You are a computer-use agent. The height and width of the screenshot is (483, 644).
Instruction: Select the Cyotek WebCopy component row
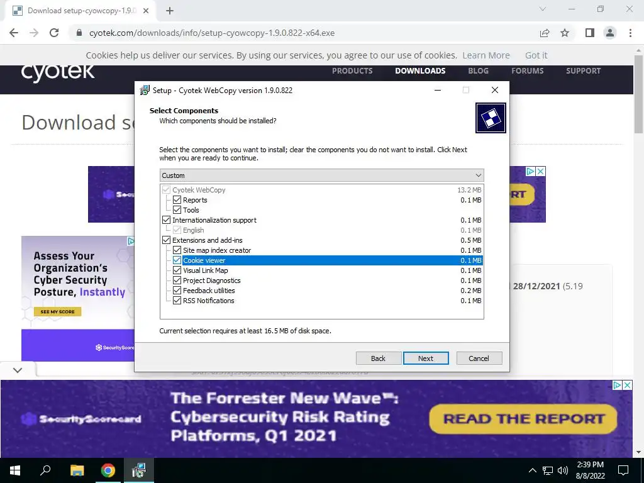coord(321,190)
